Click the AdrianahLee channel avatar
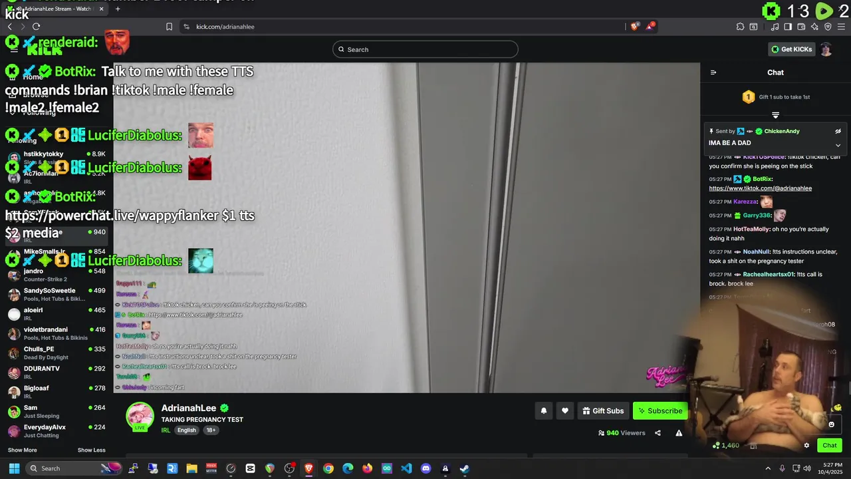 tap(140, 416)
